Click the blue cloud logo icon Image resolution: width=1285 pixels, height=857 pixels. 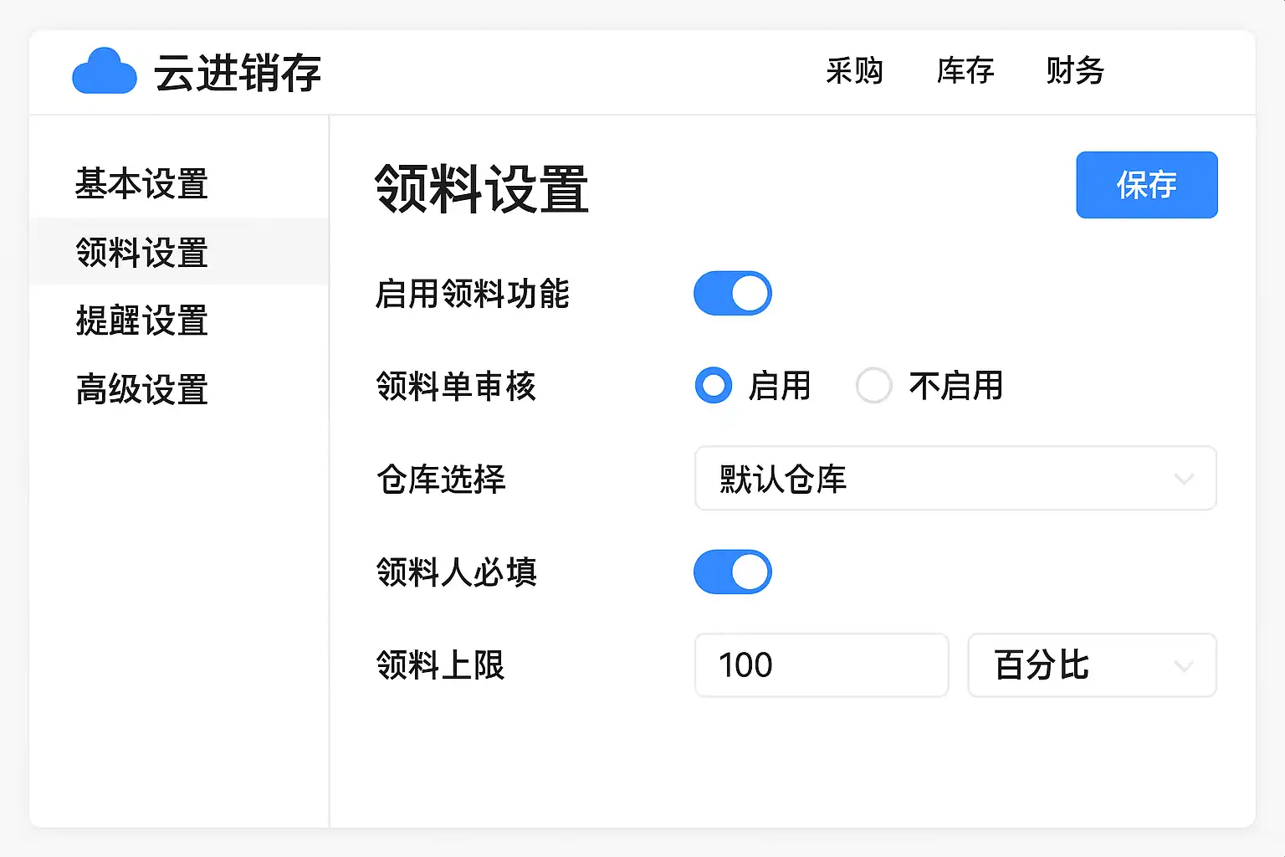(x=105, y=71)
